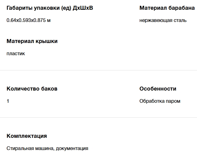
Task: Click the word "сталь" in drum material
Action: 180,20
